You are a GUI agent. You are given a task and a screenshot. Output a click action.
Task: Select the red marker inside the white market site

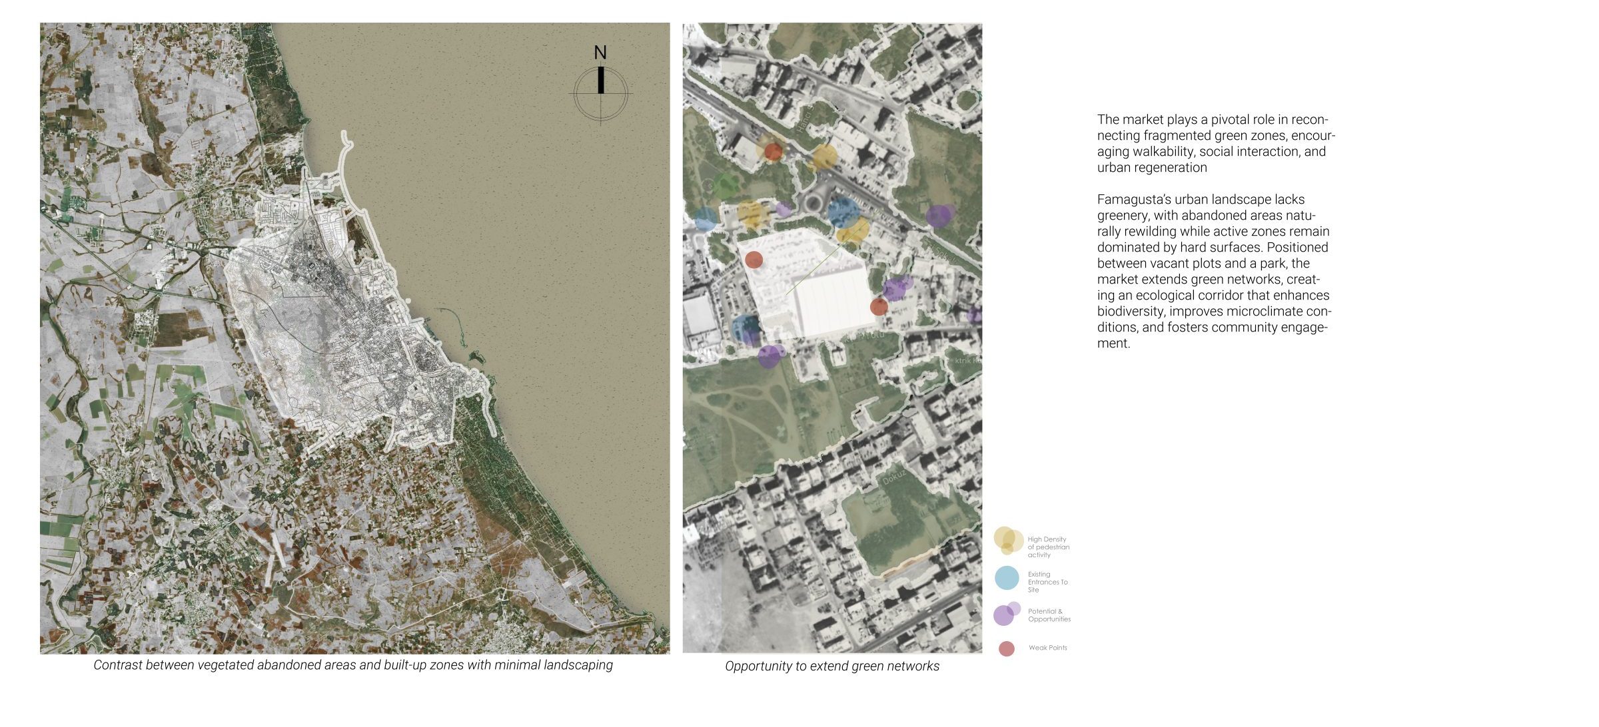point(754,260)
